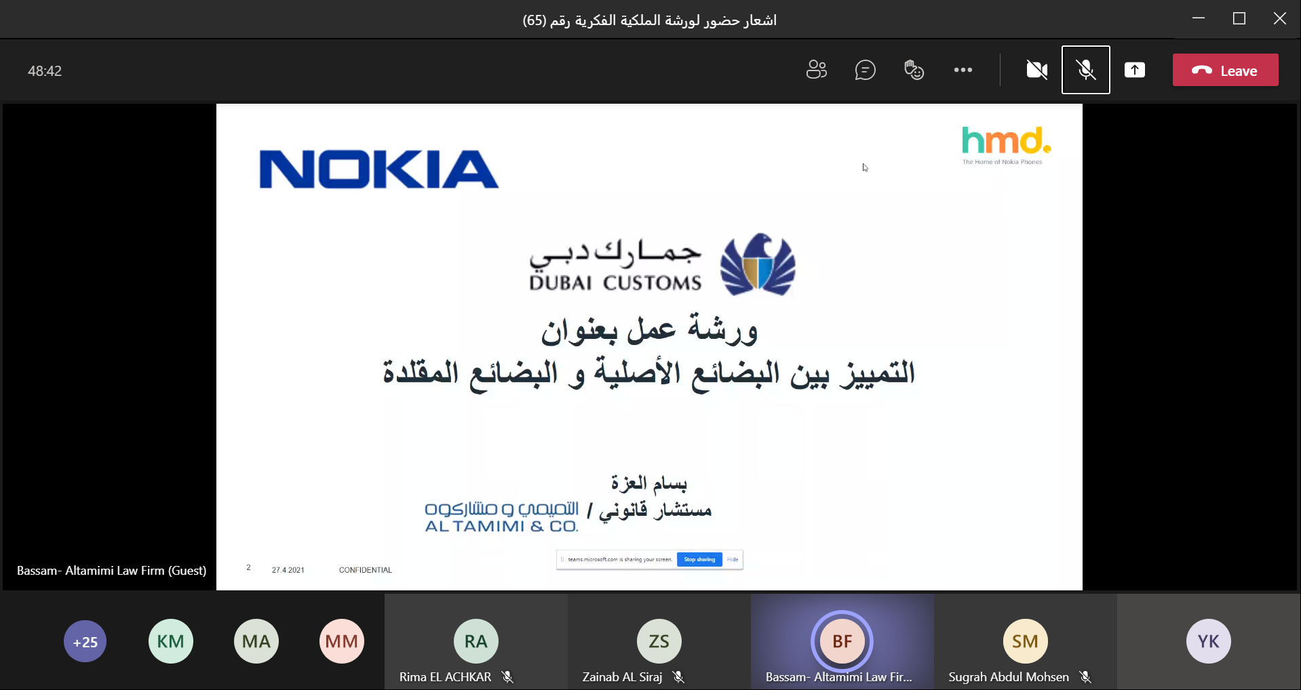Image resolution: width=1301 pixels, height=690 pixels.
Task: Click the hmd logo on the slide
Action: pyautogui.click(x=1006, y=145)
